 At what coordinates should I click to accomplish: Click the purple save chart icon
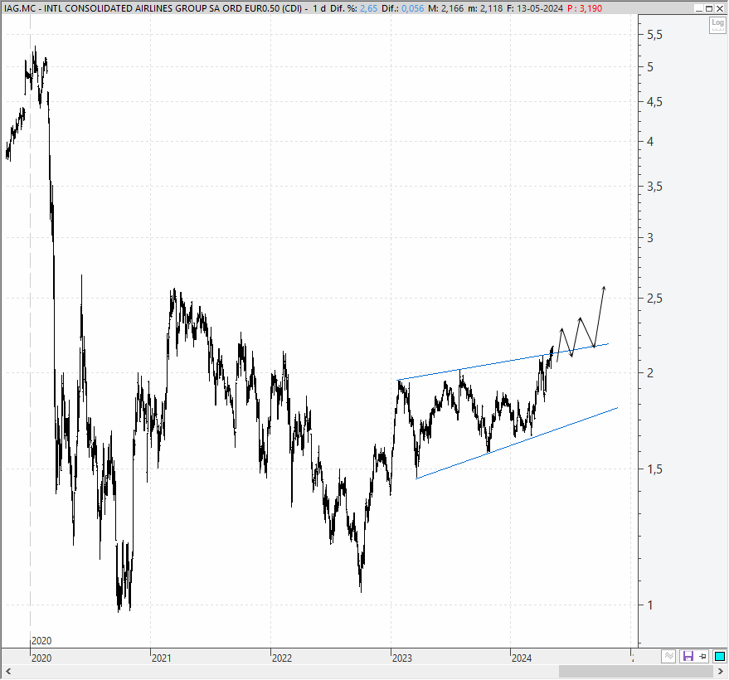(688, 656)
